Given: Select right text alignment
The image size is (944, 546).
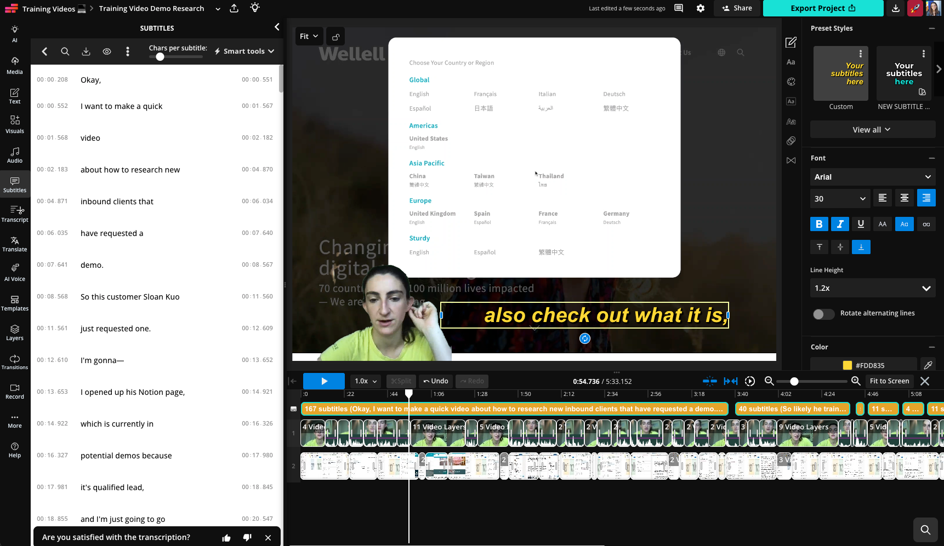Looking at the screenshot, I should [x=926, y=198].
